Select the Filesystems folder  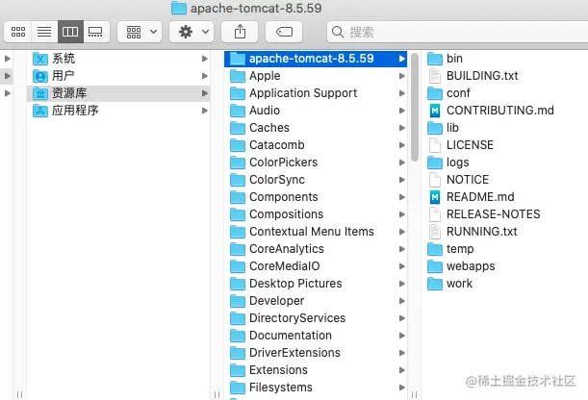point(316,387)
